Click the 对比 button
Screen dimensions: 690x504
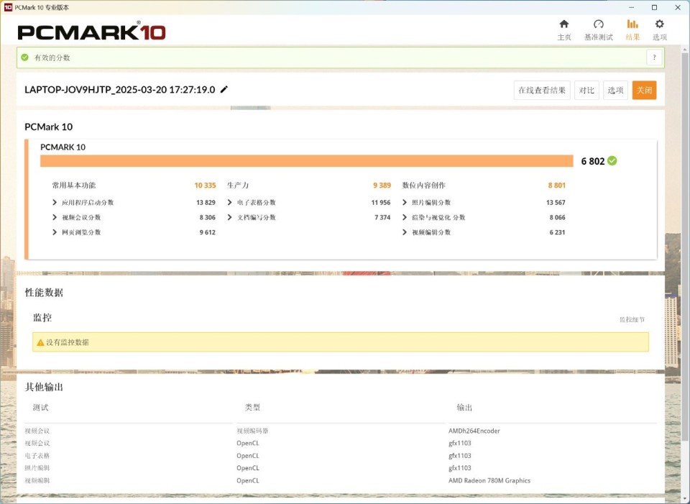586,91
